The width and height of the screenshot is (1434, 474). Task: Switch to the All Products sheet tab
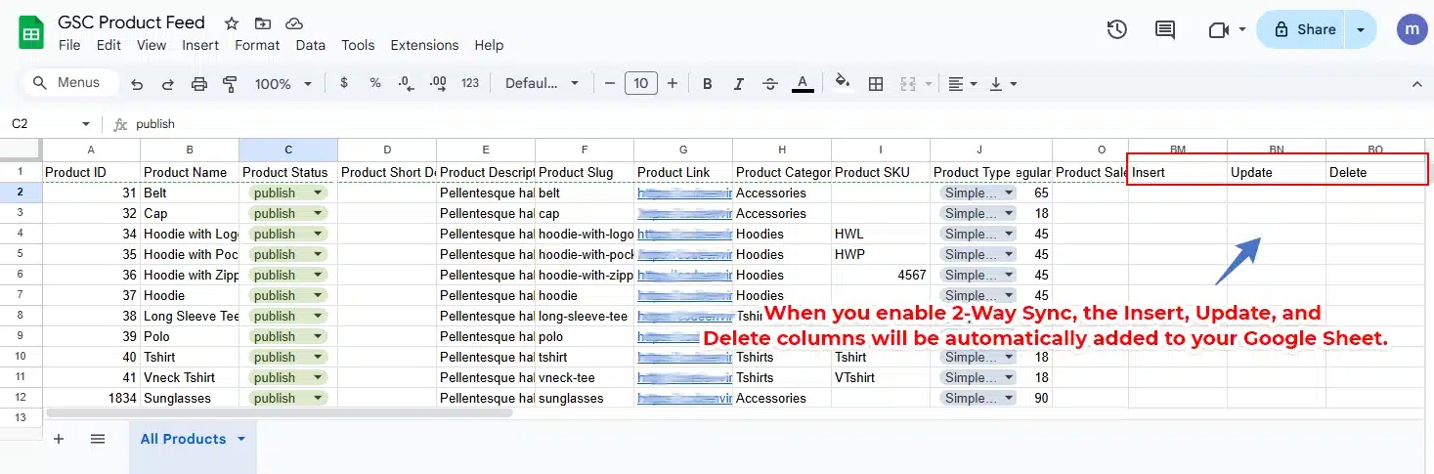click(183, 439)
